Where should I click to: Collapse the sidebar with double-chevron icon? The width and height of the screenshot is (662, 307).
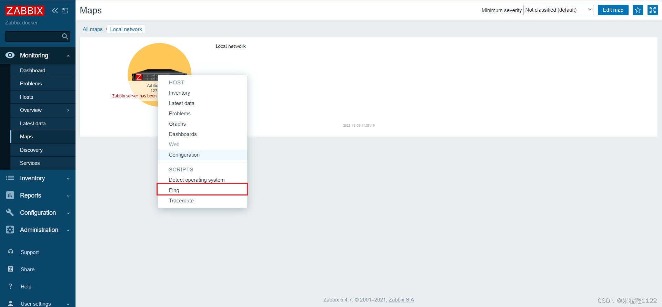coord(55,11)
